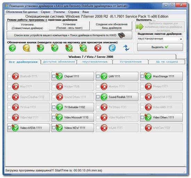Viewport: 191px width, 178px height.
Task: Switch to the Все драйверпаки tab
Action: click(23, 62)
